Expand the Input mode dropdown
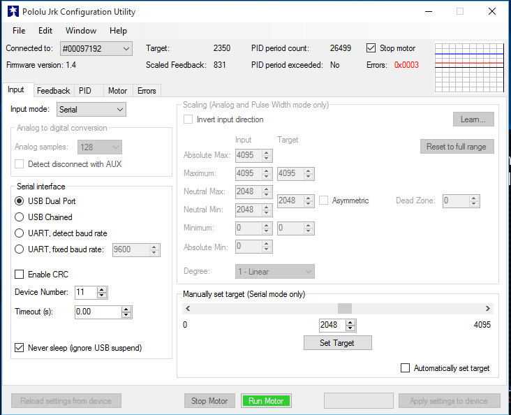The width and height of the screenshot is (511, 415). coord(119,110)
